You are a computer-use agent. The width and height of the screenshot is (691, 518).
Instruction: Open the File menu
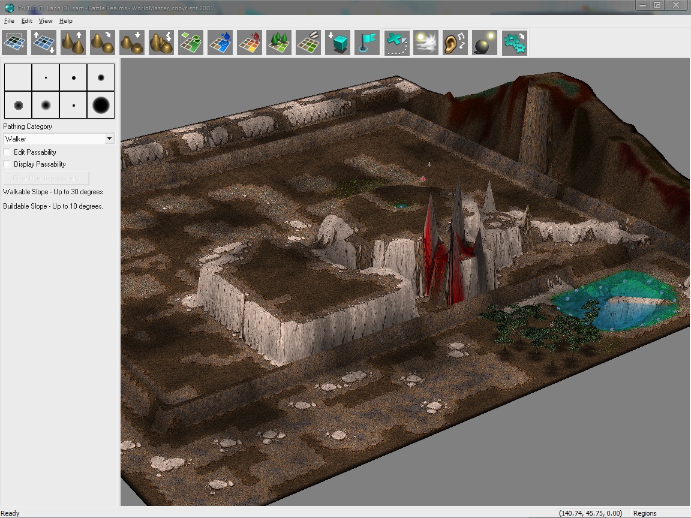point(9,21)
